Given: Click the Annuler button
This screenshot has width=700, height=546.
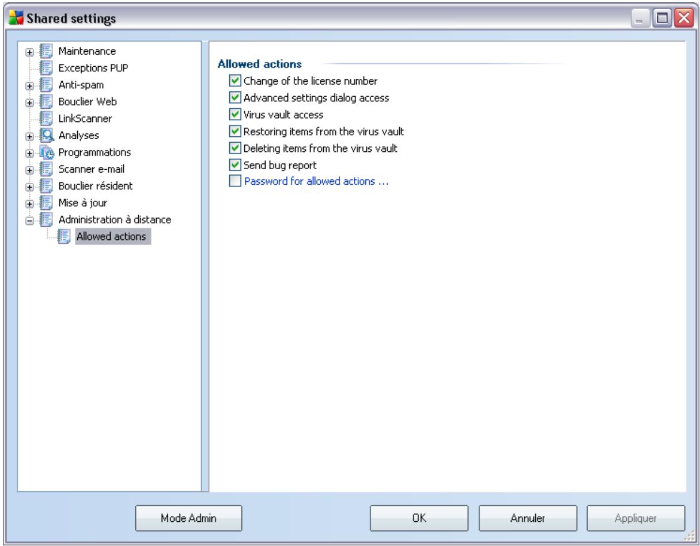Looking at the screenshot, I should pyautogui.click(x=528, y=518).
